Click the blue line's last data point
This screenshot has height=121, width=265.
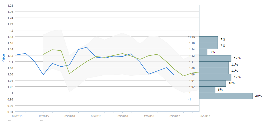(x=174, y=74)
